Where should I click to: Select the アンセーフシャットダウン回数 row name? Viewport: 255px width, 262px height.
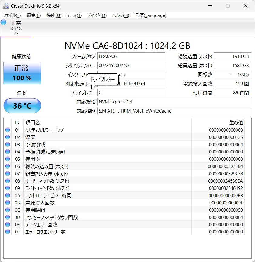pos(51,217)
